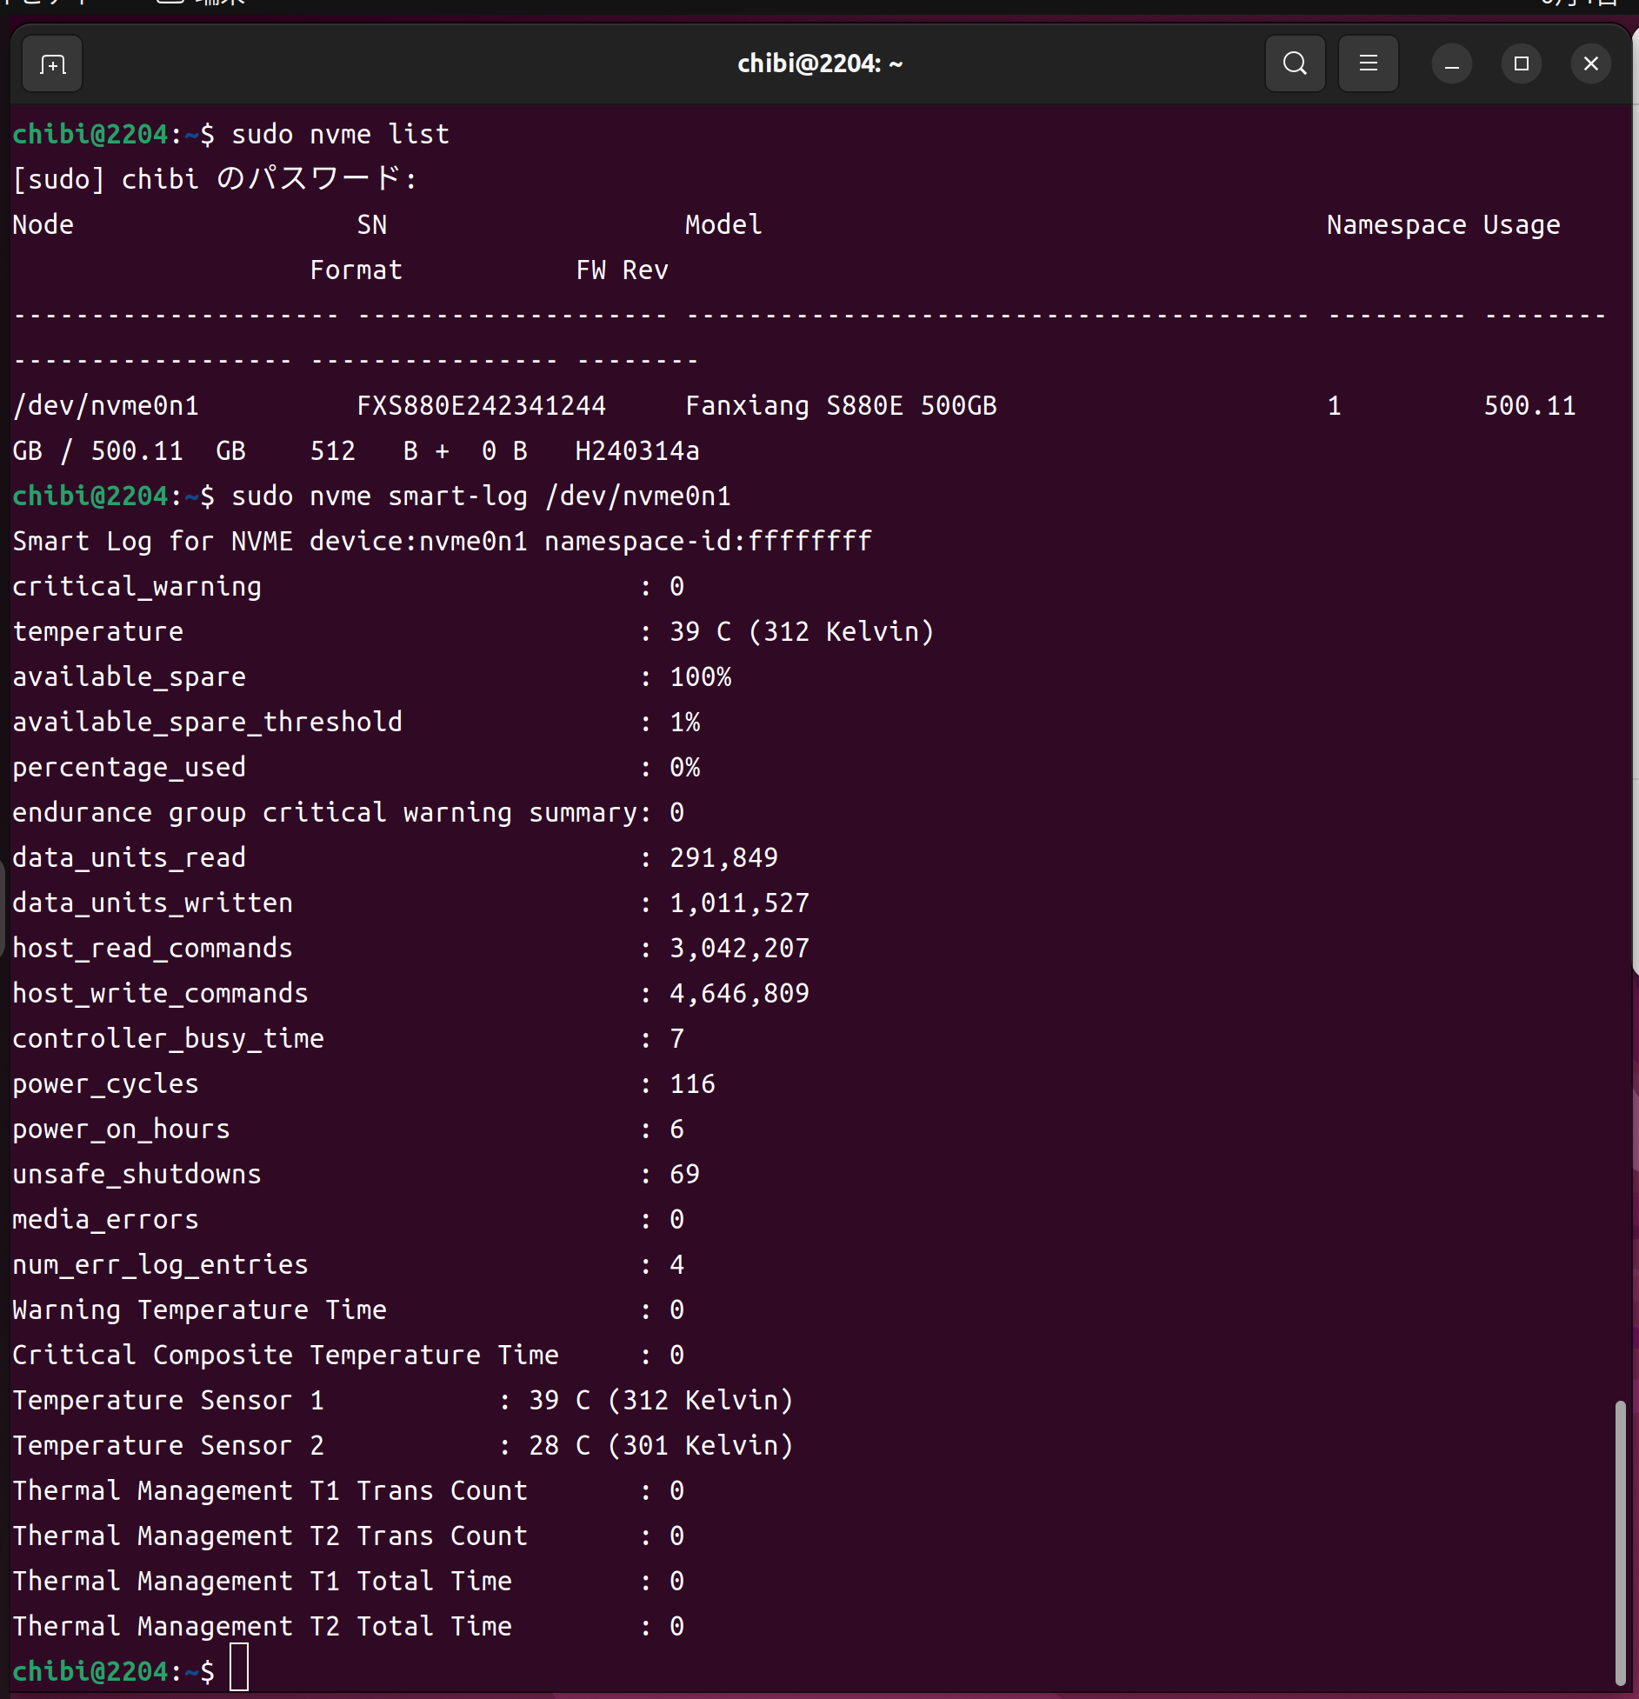Click the "sudo nvme list" command text
1639x1699 pixels.
(x=340, y=135)
